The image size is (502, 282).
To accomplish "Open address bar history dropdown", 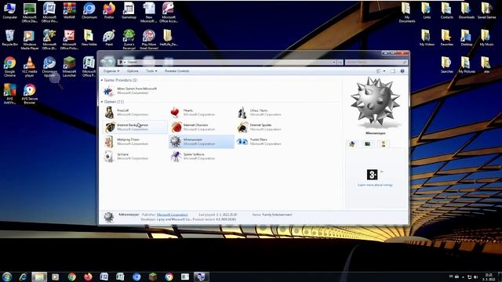I will click(x=334, y=62).
